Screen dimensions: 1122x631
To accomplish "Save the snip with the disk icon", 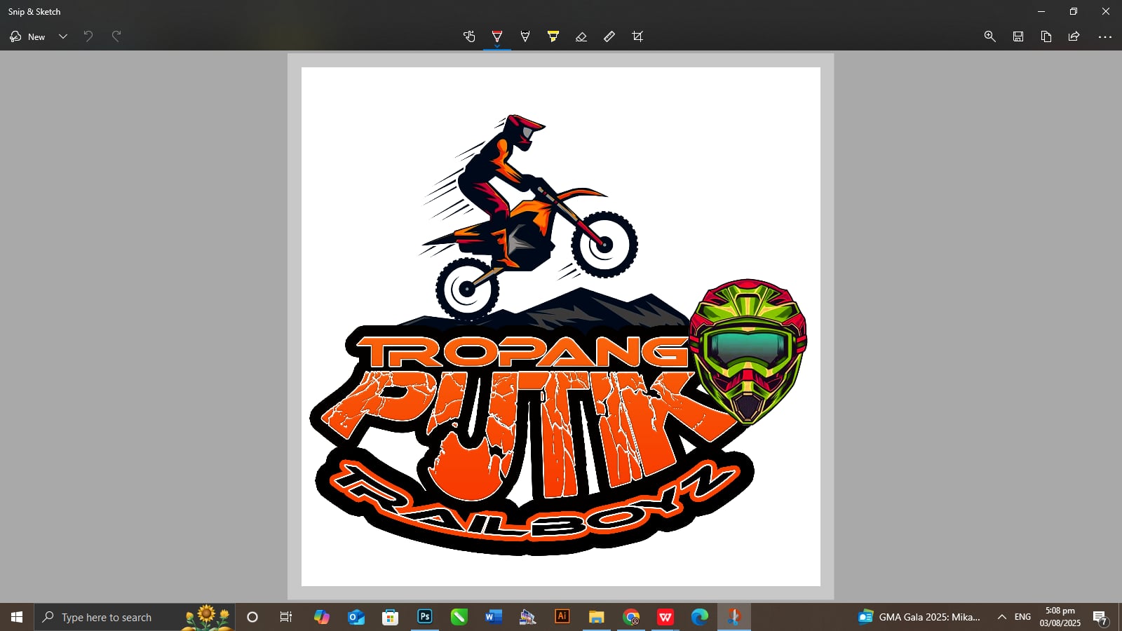I will (1018, 36).
